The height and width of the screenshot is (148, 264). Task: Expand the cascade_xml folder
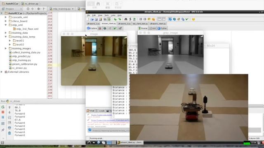(x=6, y=17)
